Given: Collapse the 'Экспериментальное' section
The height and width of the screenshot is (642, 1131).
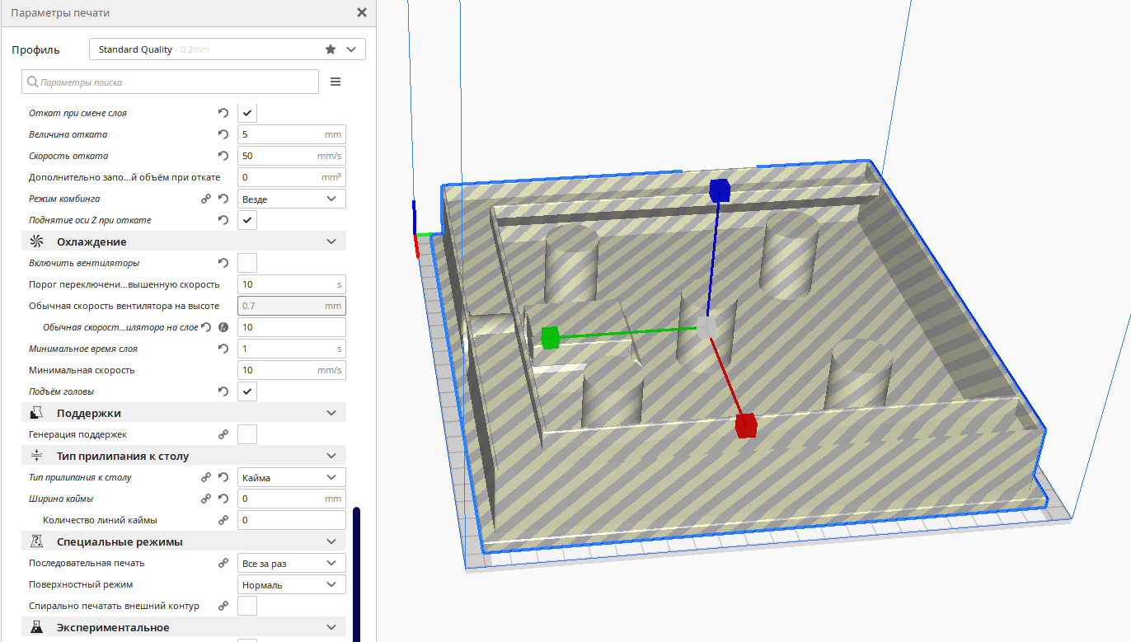Looking at the screenshot, I should click(184, 627).
